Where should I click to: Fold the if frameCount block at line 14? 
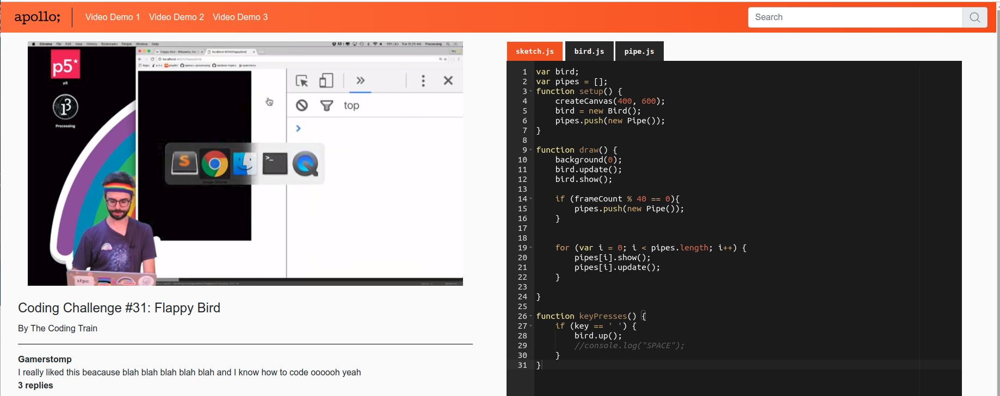531,199
